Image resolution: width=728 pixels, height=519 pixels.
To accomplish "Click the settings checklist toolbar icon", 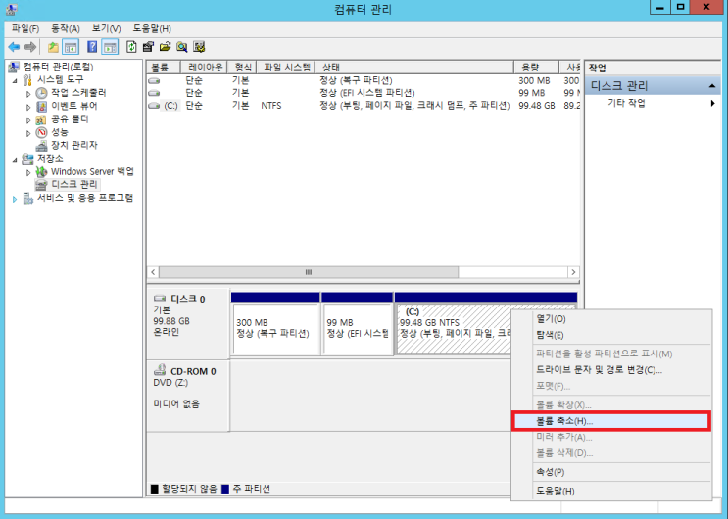I will [199, 47].
